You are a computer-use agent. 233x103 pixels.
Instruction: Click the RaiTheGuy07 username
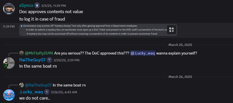coord(32,60)
